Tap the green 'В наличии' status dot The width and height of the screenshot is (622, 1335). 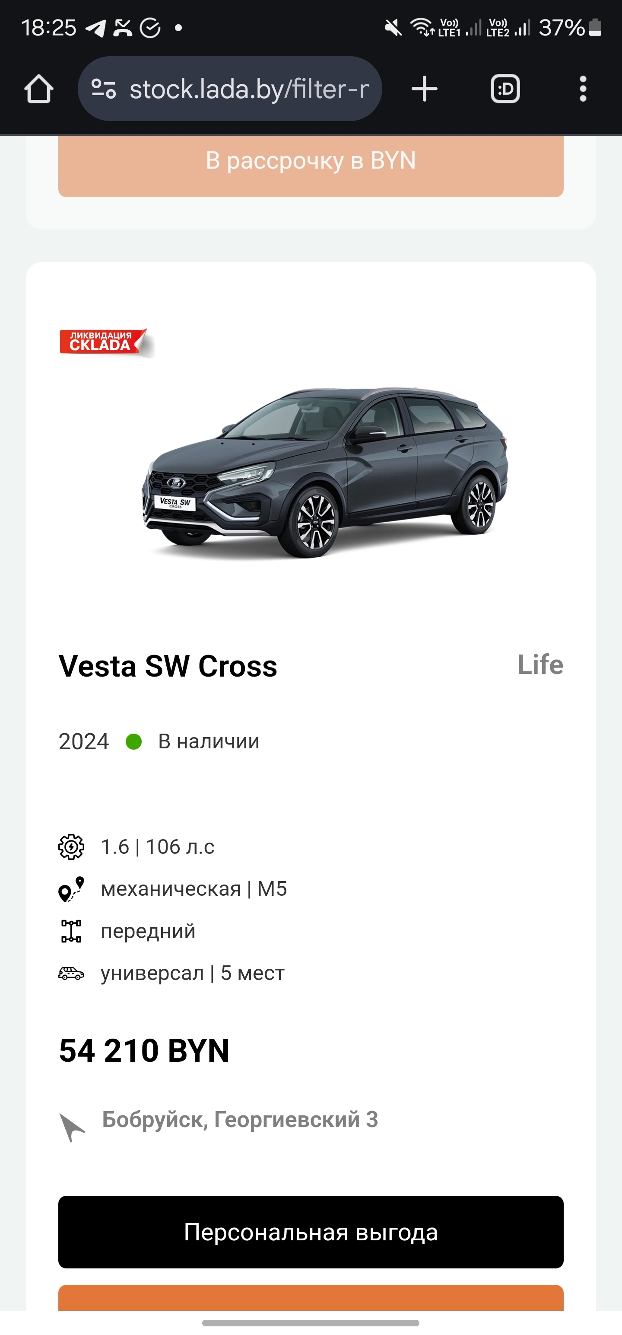pyautogui.click(x=133, y=741)
